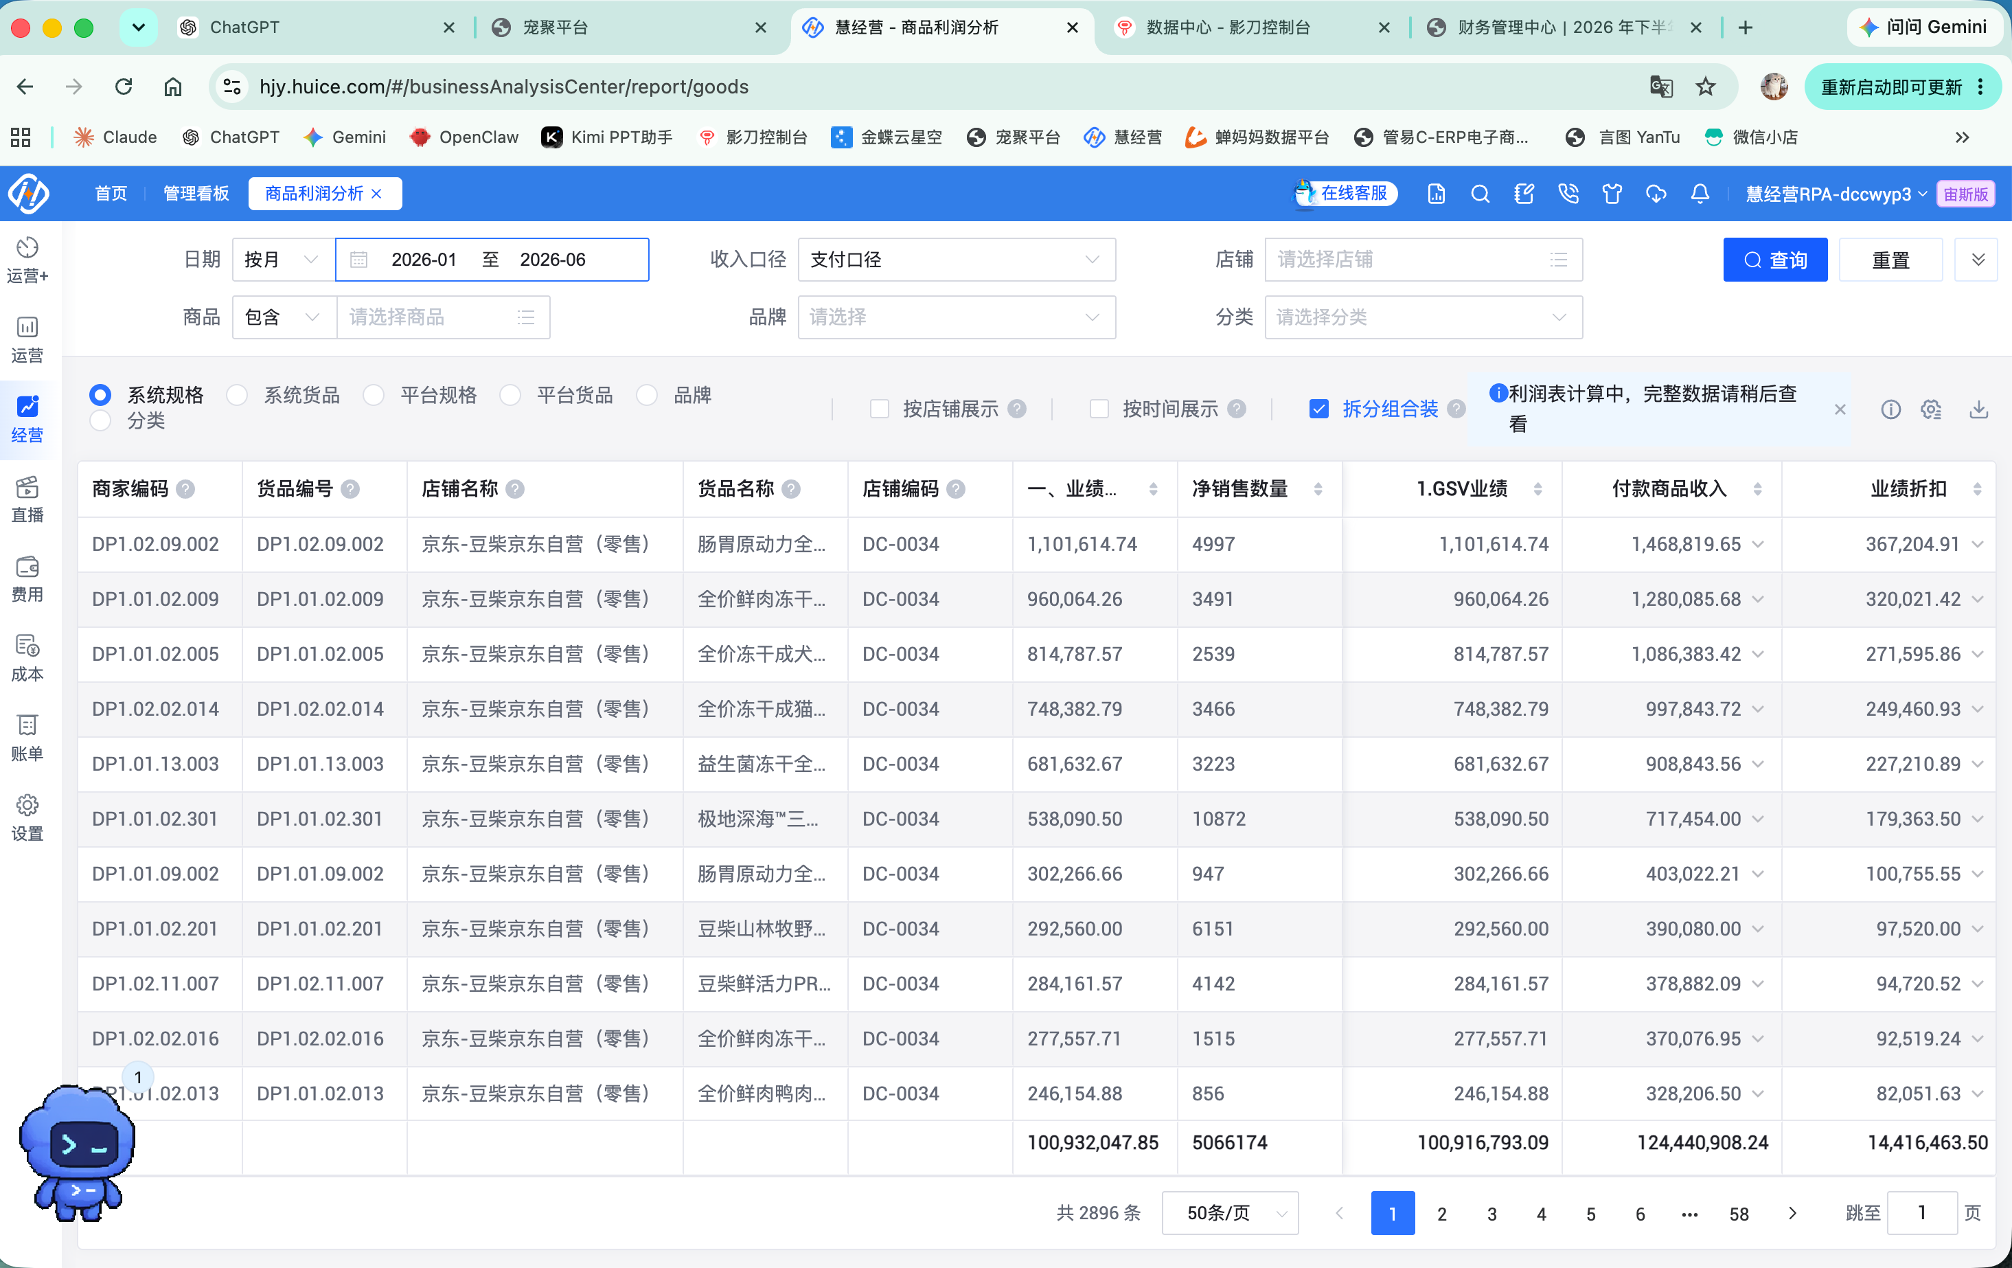Click the edit note icon in header
Viewport: 2012px width, 1268px height.
point(1524,194)
